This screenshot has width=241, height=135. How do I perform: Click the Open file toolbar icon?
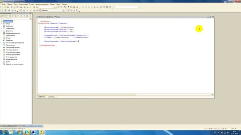(5, 7)
